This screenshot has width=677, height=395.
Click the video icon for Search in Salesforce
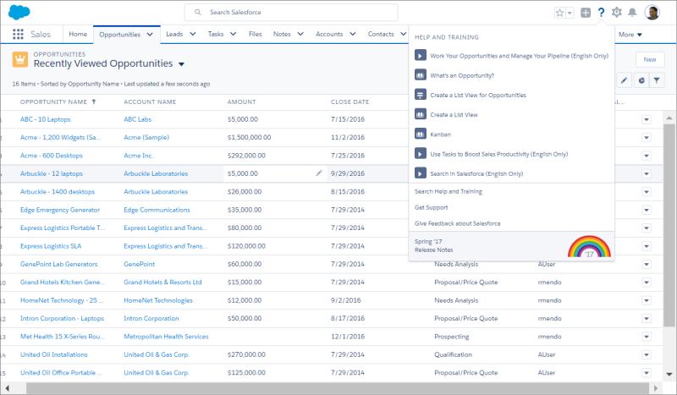click(x=421, y=173)
